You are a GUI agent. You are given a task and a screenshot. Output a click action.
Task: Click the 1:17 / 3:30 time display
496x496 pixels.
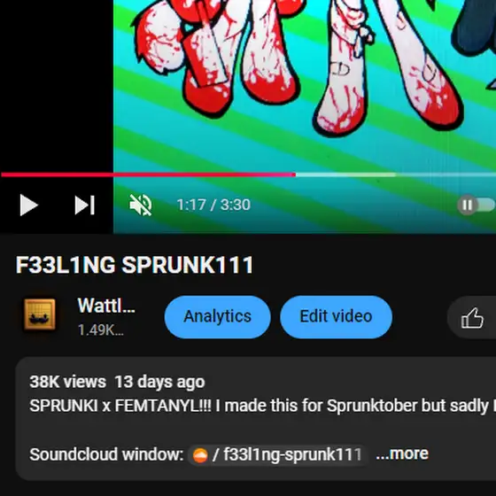pos(213,205)
